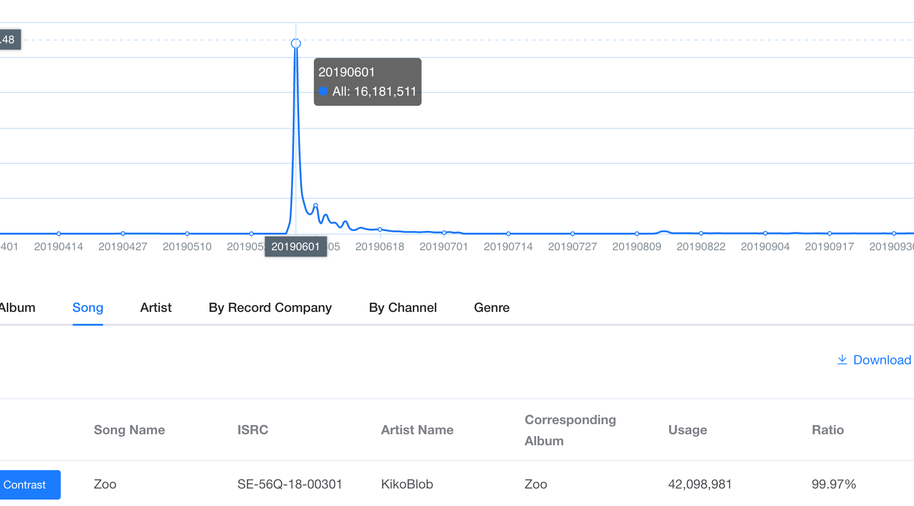914x506 pixels.
Task: Open the Album tab
Action: point(17,307)
